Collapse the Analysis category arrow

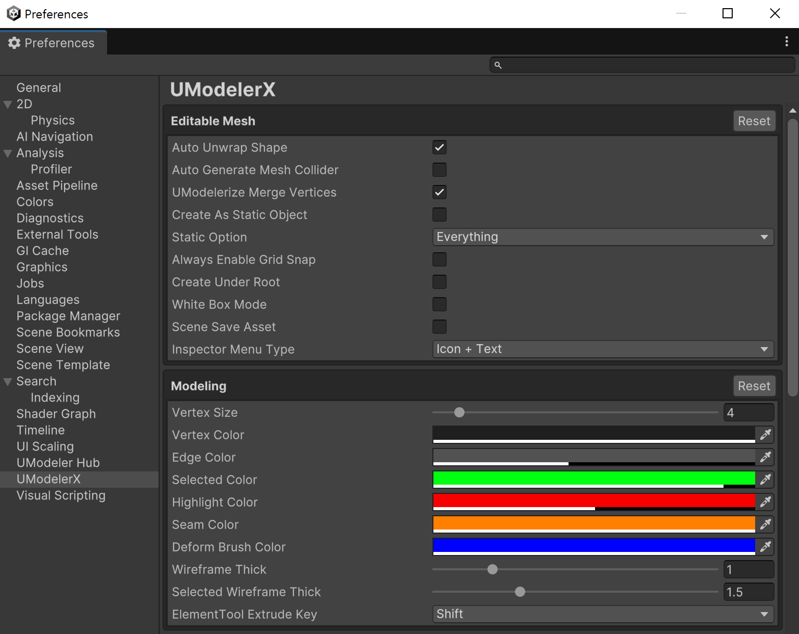coord(8,153)
